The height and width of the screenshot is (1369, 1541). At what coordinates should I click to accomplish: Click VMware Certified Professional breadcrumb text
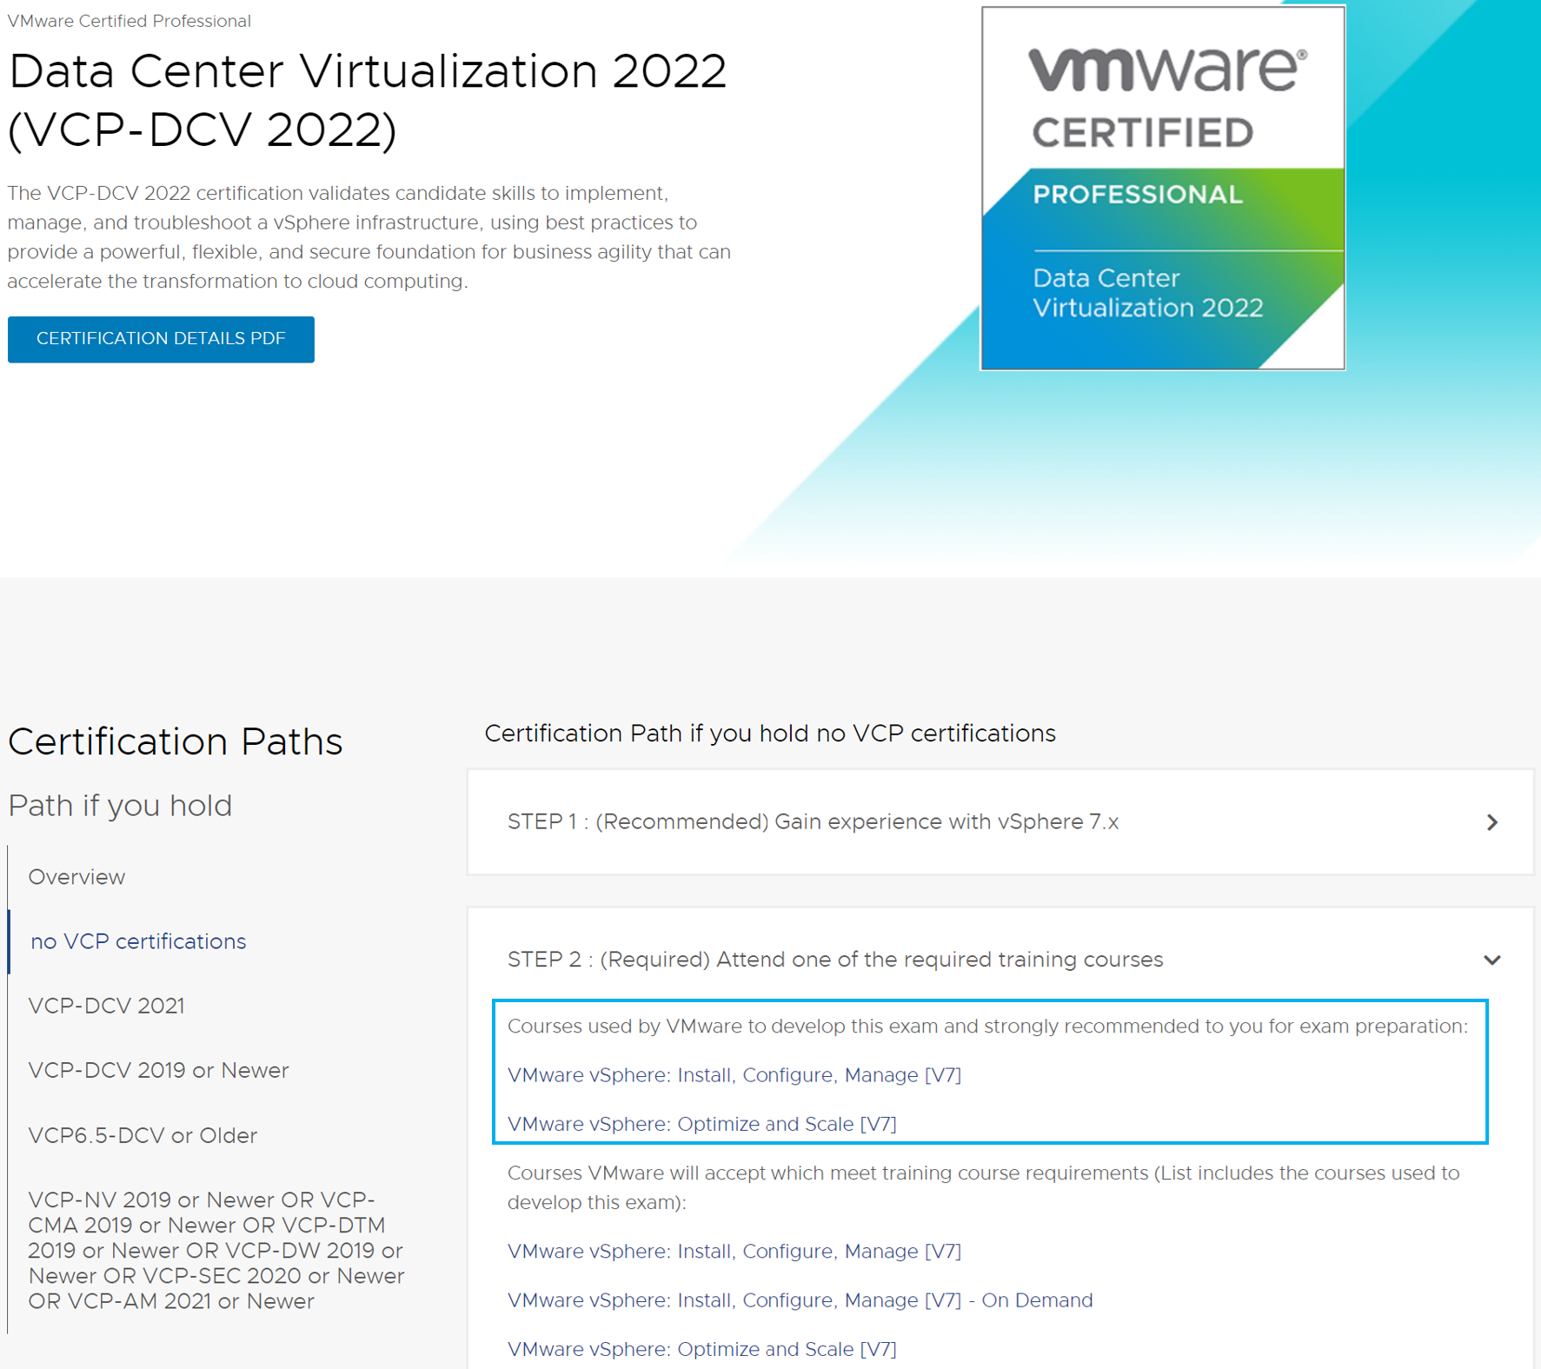[130, 21]
